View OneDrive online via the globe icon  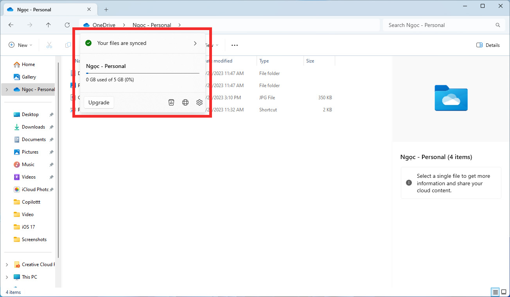coord(185,102)
